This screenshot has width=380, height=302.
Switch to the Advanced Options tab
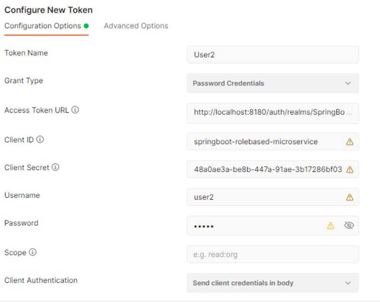[136, 26]
